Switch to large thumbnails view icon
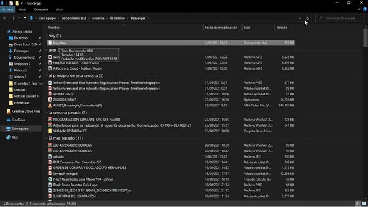This screenshot has width=368, height=207. [364, 204]
